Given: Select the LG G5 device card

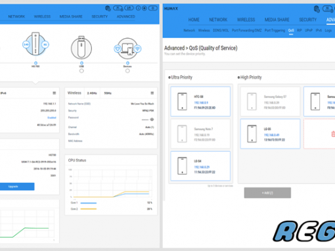Looking at the screenshot, I should 270,133.
